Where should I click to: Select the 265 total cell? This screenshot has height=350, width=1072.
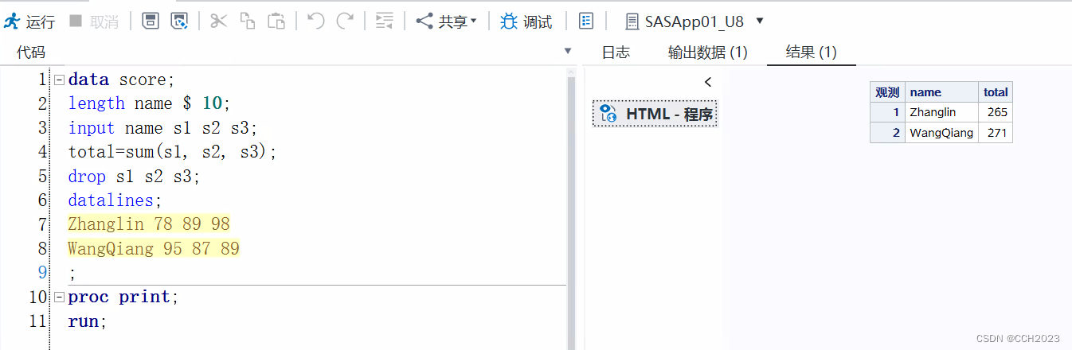996,112
